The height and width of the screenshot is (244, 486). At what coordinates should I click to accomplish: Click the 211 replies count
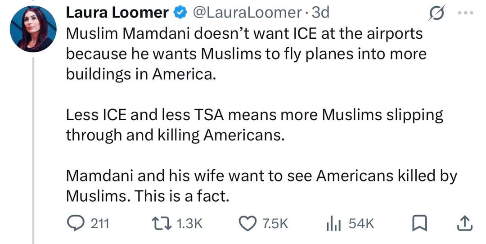tap(100, 224)
